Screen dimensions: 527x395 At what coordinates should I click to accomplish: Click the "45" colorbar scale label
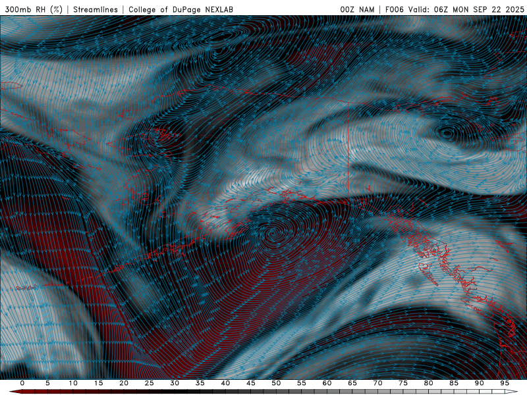[251, 383]
